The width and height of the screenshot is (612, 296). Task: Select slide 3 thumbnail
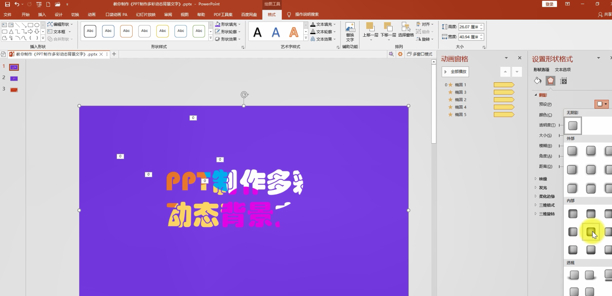(x=14, y=89)
